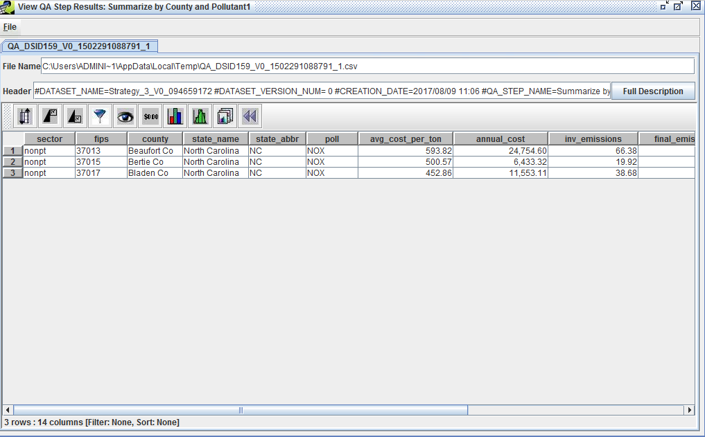Open the column selection tool
The width and height of the screenshot is (705, 437).
click(x=24, y=116)
